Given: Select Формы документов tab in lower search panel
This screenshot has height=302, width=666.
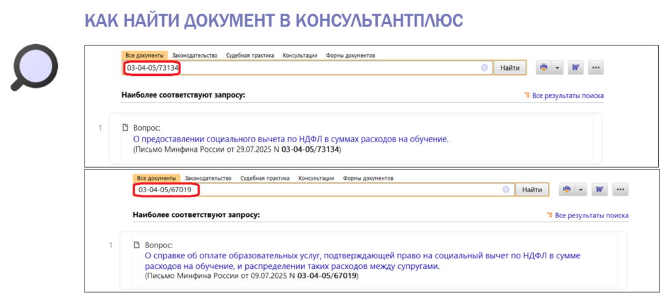Looking at the screenshot, I should coord(368,178).
